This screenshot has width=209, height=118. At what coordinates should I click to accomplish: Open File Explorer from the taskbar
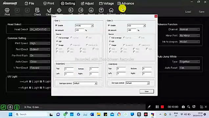pos(99,114)
